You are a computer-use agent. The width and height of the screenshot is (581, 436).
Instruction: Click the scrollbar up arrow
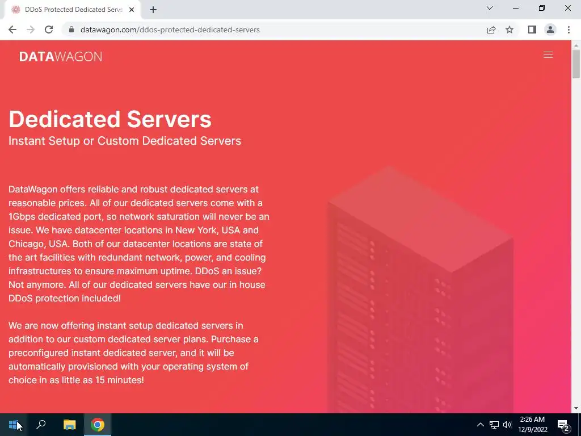tap(576, 45)
